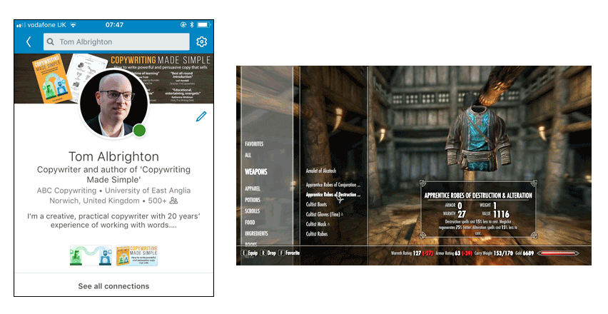Click the Gold 6689 counter
This screenshot has height=314, width=608.
click(525, 253)
